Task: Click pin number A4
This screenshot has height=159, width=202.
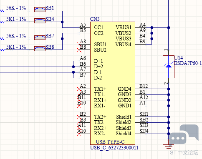Action: 143,25
